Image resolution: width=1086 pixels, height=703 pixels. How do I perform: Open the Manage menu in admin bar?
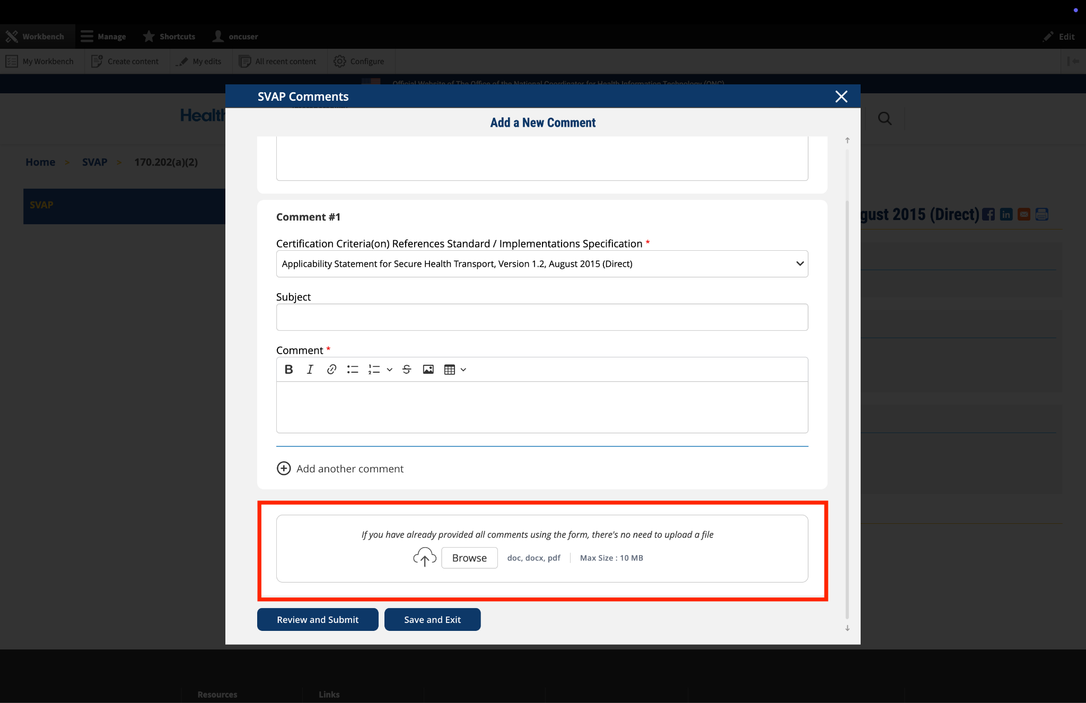[x=103, y=37]
